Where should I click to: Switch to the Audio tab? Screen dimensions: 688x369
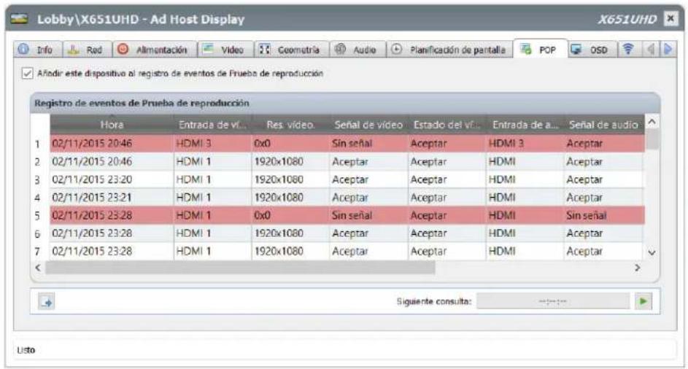point(357,50)
